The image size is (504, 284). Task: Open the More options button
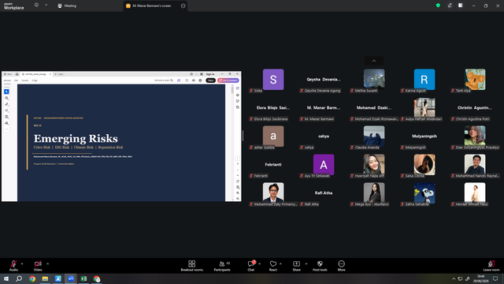click(x=341, y=266)
